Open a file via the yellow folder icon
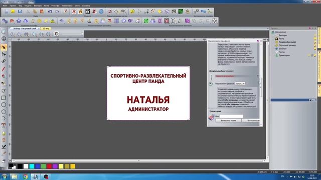The width and height of the screenshot is (321, 180). pyautogui.click(x=13, y=11)
